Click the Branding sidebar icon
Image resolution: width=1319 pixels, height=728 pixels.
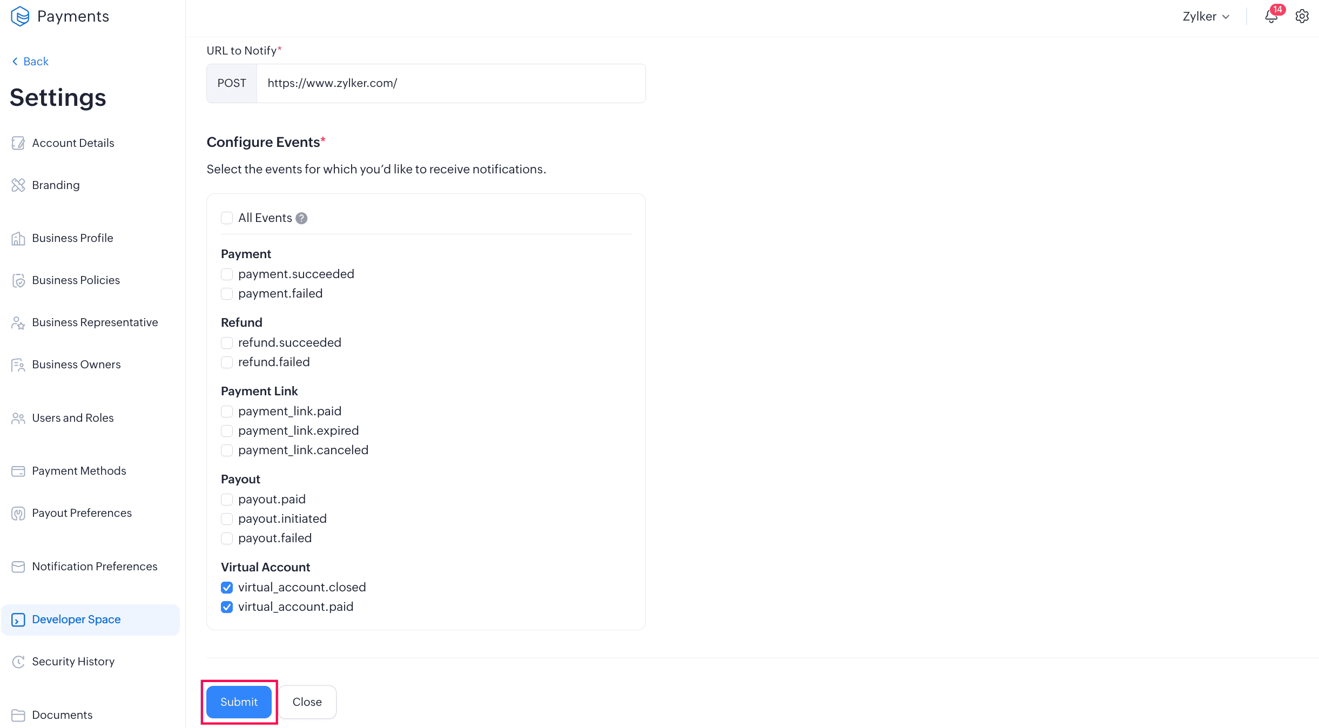coord(18,185)
